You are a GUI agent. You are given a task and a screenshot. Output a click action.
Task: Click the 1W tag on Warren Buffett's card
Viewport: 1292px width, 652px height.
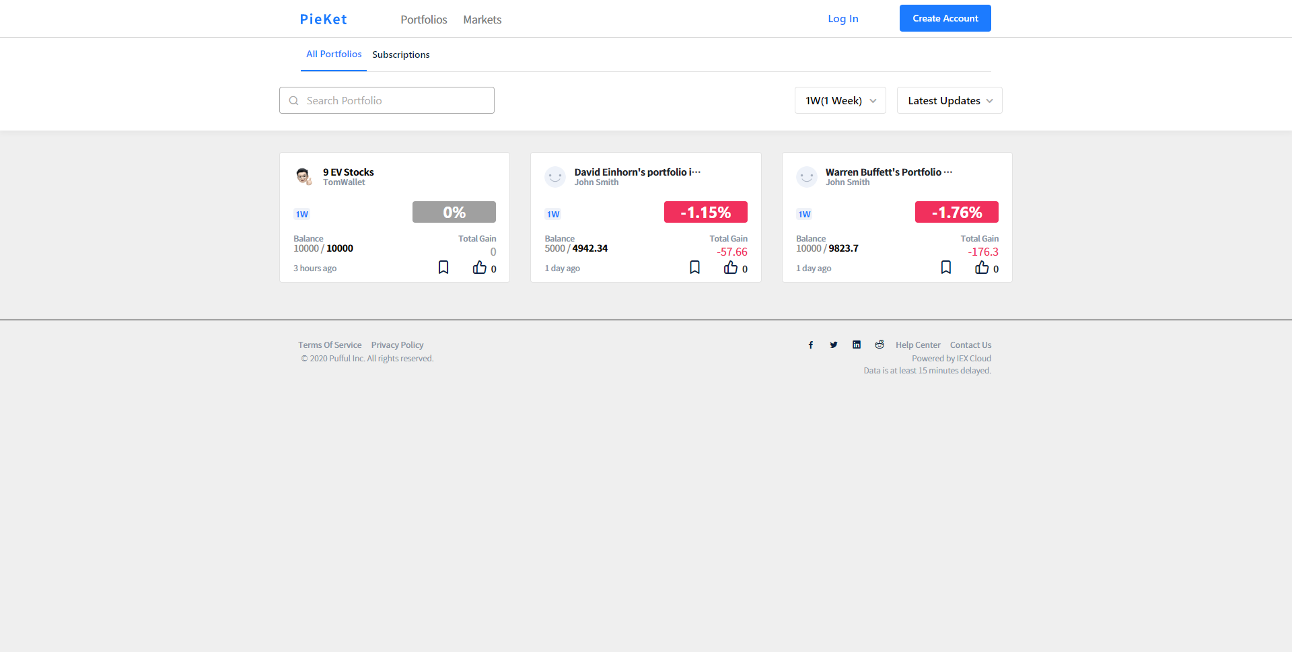click(x=805, y=215)
